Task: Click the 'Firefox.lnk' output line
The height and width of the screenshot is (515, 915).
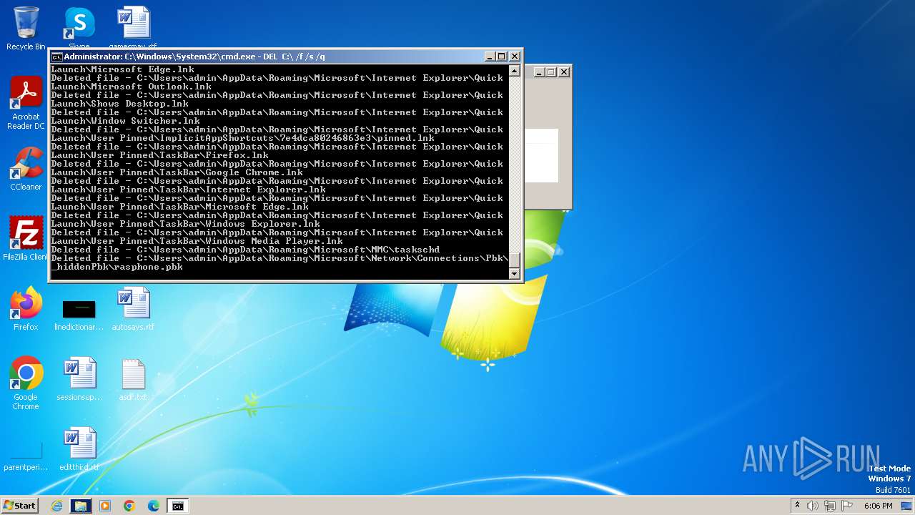Action: click(160, 155)
